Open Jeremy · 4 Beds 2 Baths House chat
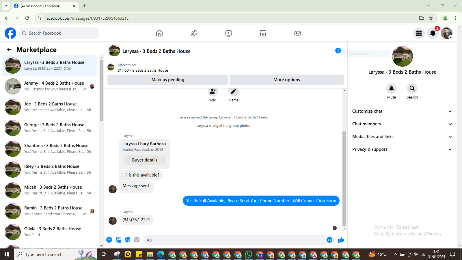Viewport: 462px width, 260px height. coord(50,86)
